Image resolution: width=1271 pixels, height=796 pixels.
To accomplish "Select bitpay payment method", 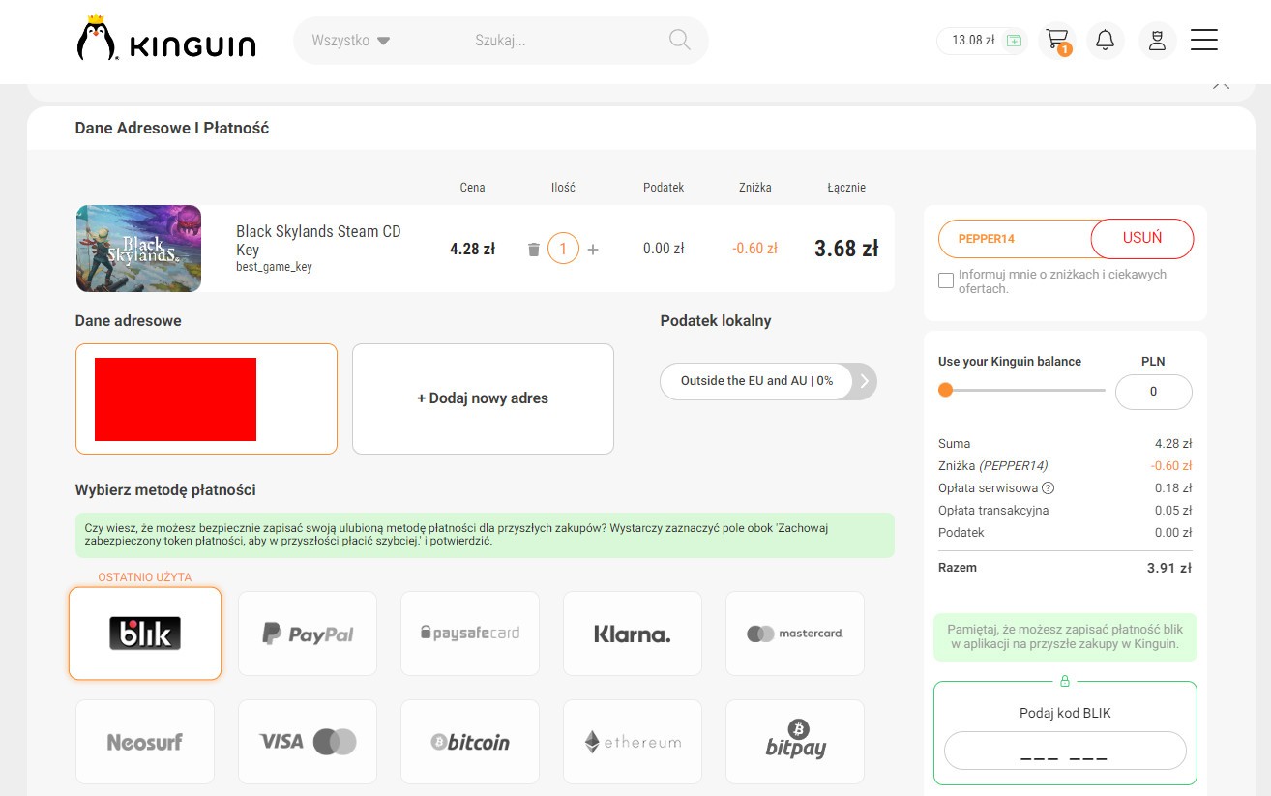I will (x=795, y=742).
